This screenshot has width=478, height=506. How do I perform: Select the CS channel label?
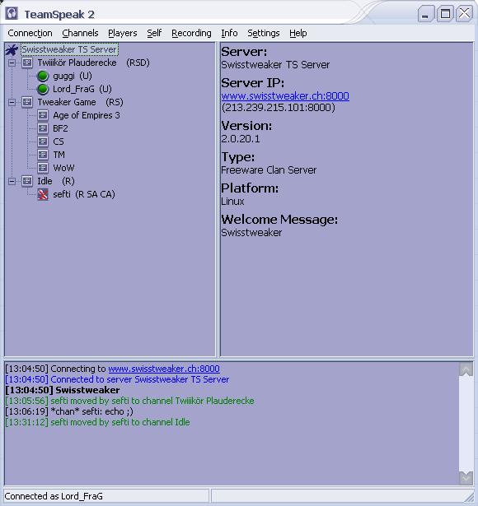point(59,142)
